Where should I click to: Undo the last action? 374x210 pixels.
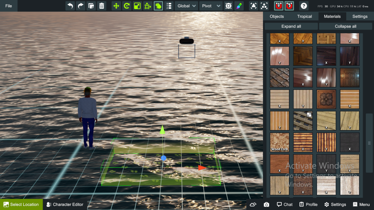coord(70,6)
